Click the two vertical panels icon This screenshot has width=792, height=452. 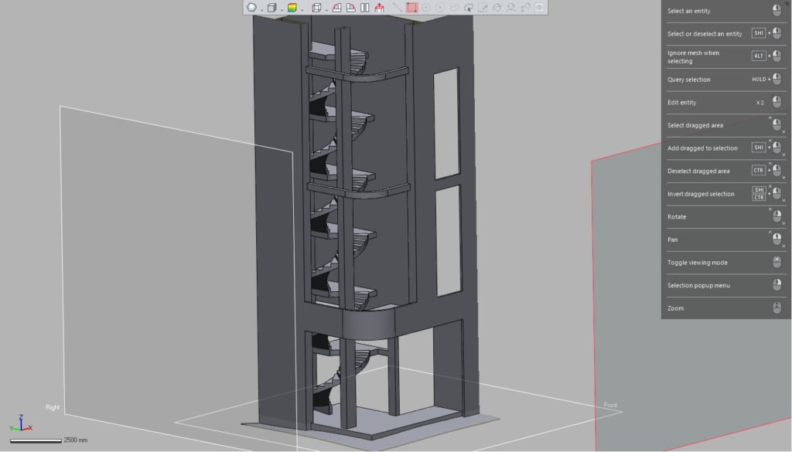365,8
